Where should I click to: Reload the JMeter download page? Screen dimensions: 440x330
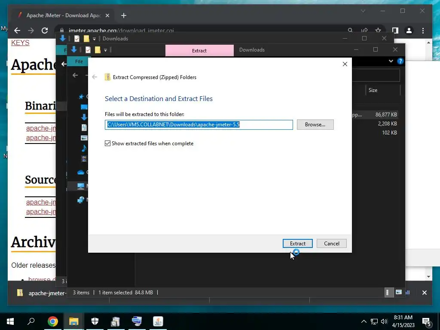[x=45, y=31]
